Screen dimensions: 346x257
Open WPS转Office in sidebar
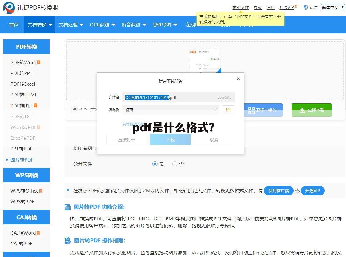click(x=25, y=191)
